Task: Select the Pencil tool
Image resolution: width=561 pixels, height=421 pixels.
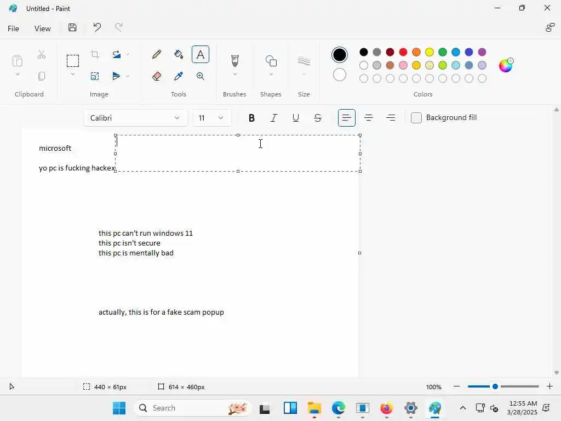Action: point(156,54)
